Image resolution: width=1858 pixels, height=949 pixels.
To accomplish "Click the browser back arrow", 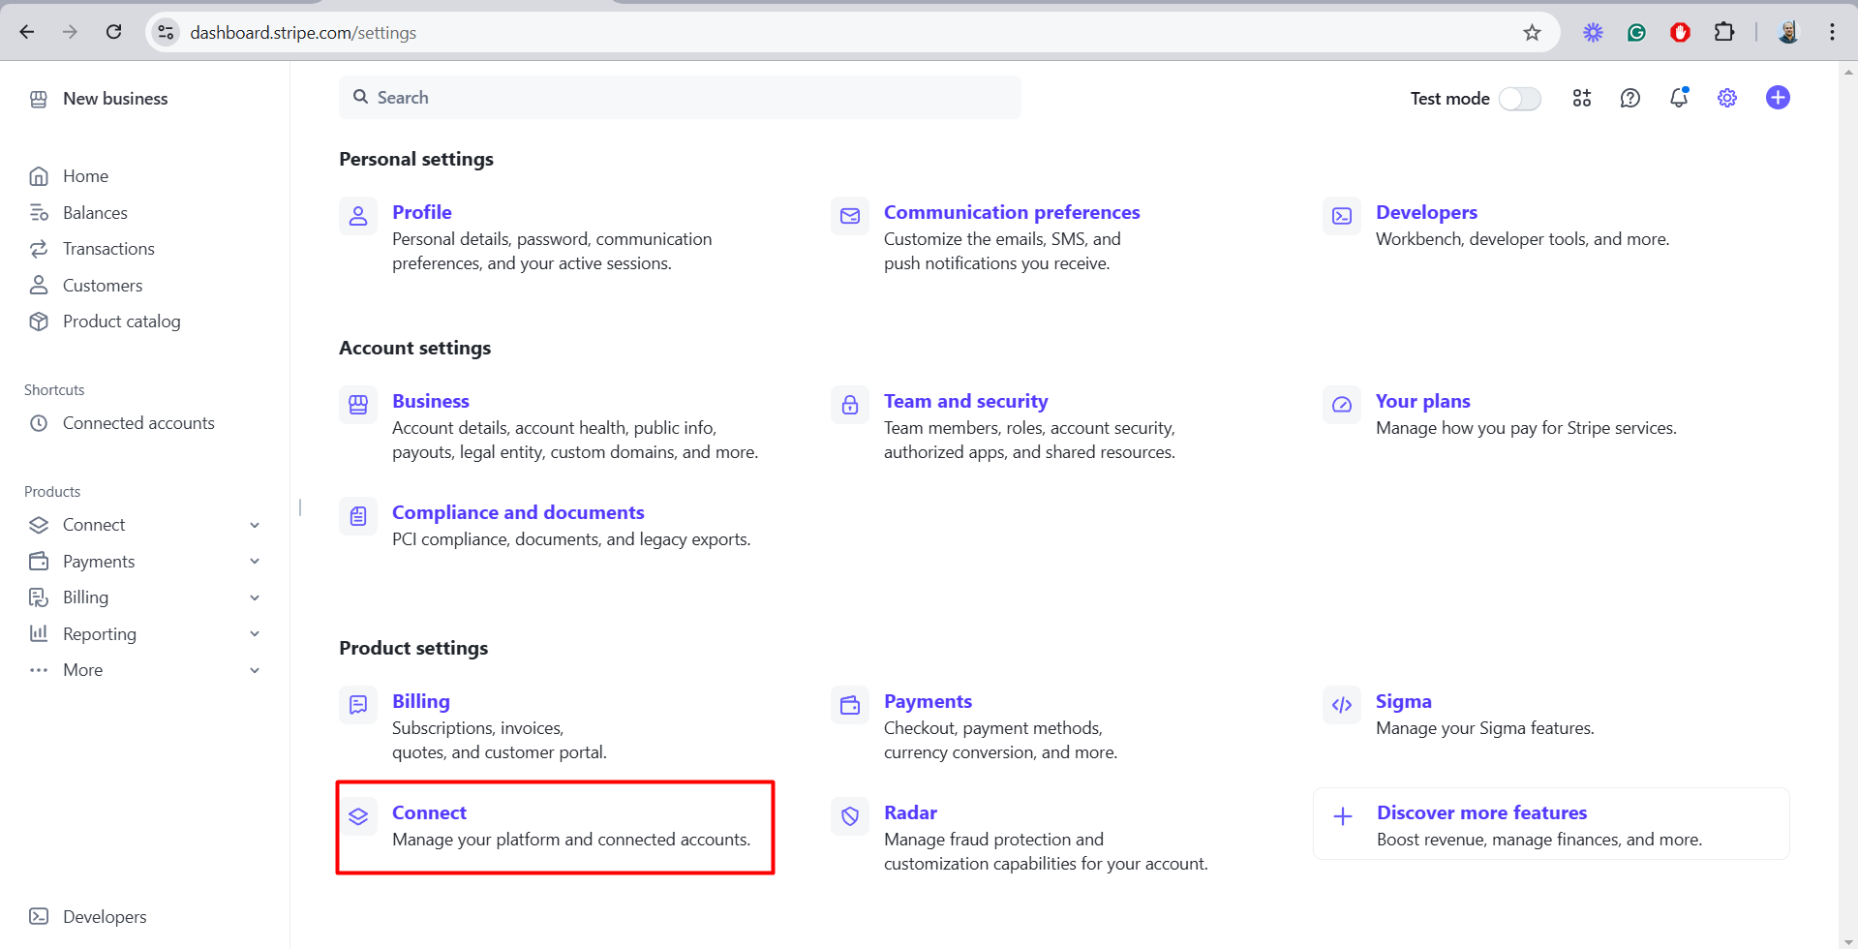I will 27,32.
